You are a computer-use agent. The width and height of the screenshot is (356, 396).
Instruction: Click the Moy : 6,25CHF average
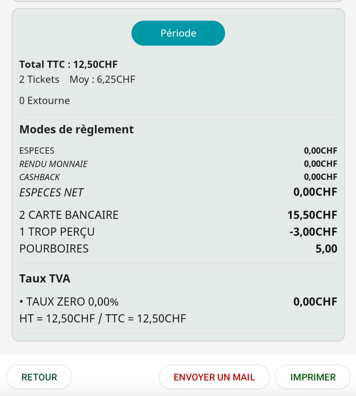[x=102, y=79]
